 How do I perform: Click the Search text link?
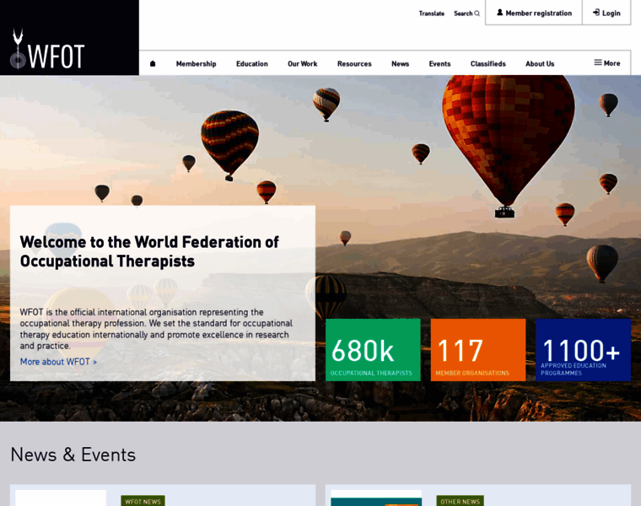463,13
